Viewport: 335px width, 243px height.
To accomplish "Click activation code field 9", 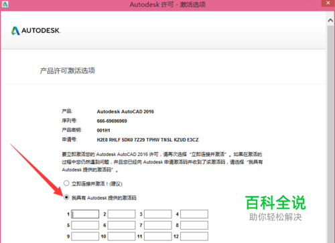I will 85,236.
